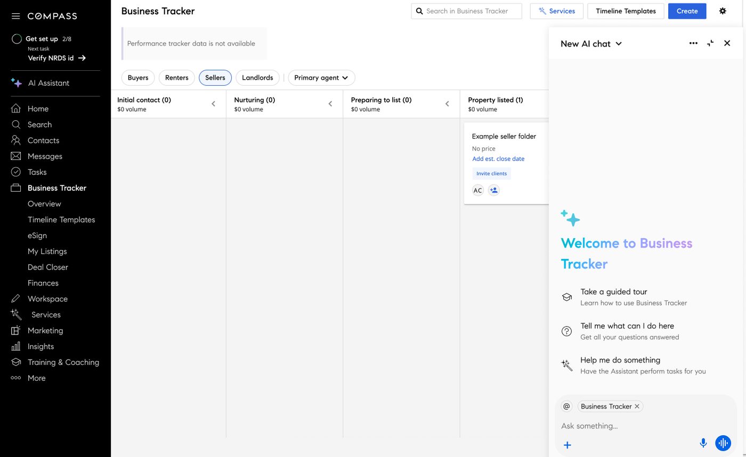Click the Compass logo

pos(52,16)
